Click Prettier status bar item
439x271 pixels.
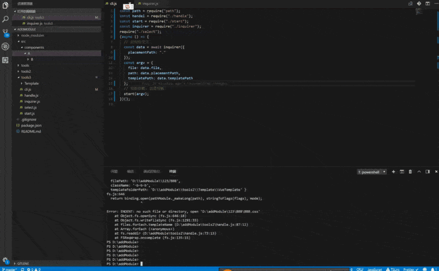(x=411, y=269)
